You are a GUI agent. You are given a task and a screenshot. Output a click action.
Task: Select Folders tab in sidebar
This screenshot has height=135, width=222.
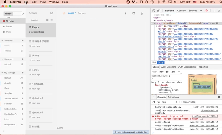tap(8, 13)
